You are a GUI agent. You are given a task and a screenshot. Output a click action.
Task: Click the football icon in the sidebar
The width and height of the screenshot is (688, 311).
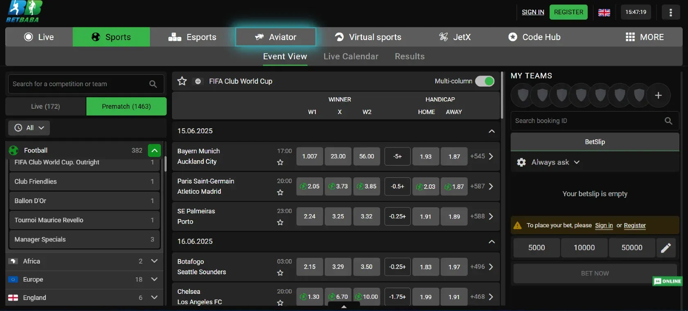point(14,150)
